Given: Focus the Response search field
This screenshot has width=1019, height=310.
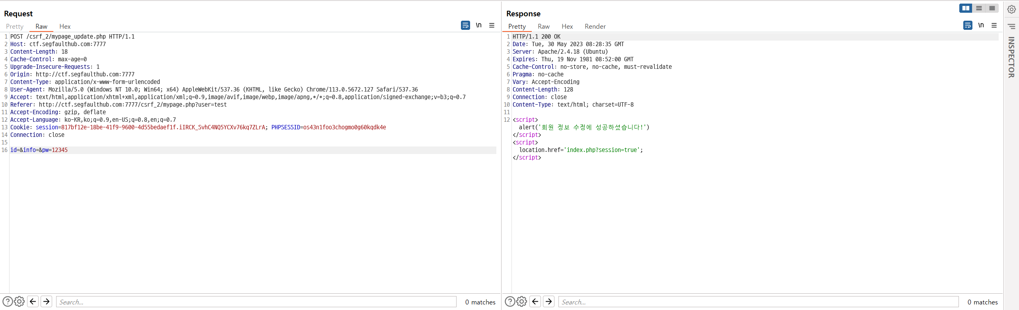Looking at the screenshot, I should (759, 302).
